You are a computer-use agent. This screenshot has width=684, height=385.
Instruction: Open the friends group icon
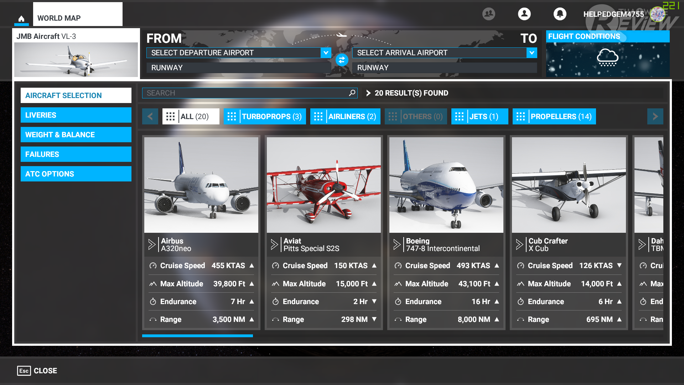[x=488, y=14]
